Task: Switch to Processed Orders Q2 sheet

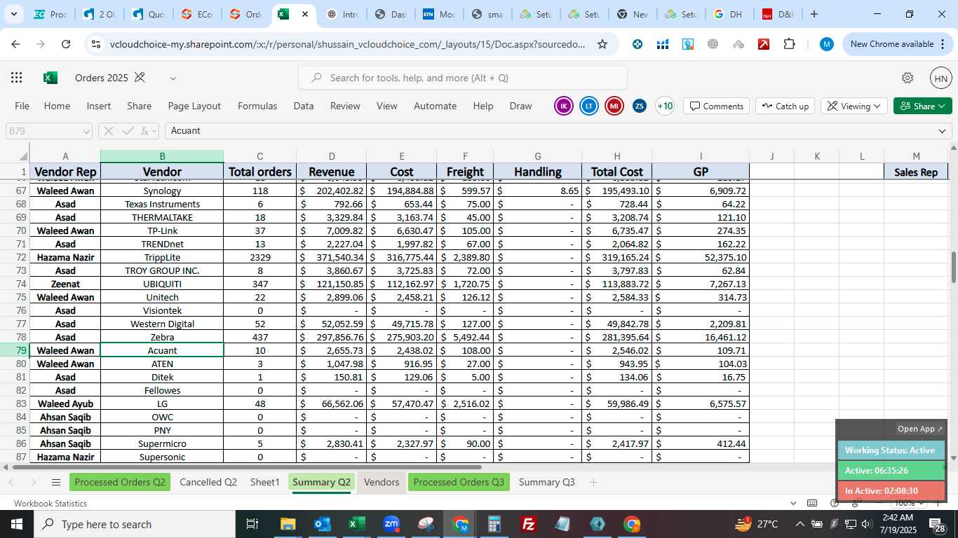Action: tap(120, 482)
